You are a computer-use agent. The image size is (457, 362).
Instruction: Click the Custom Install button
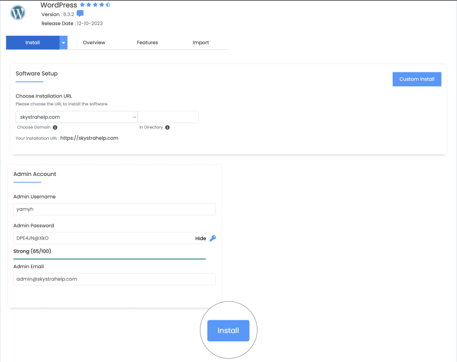tap(417, 79)
